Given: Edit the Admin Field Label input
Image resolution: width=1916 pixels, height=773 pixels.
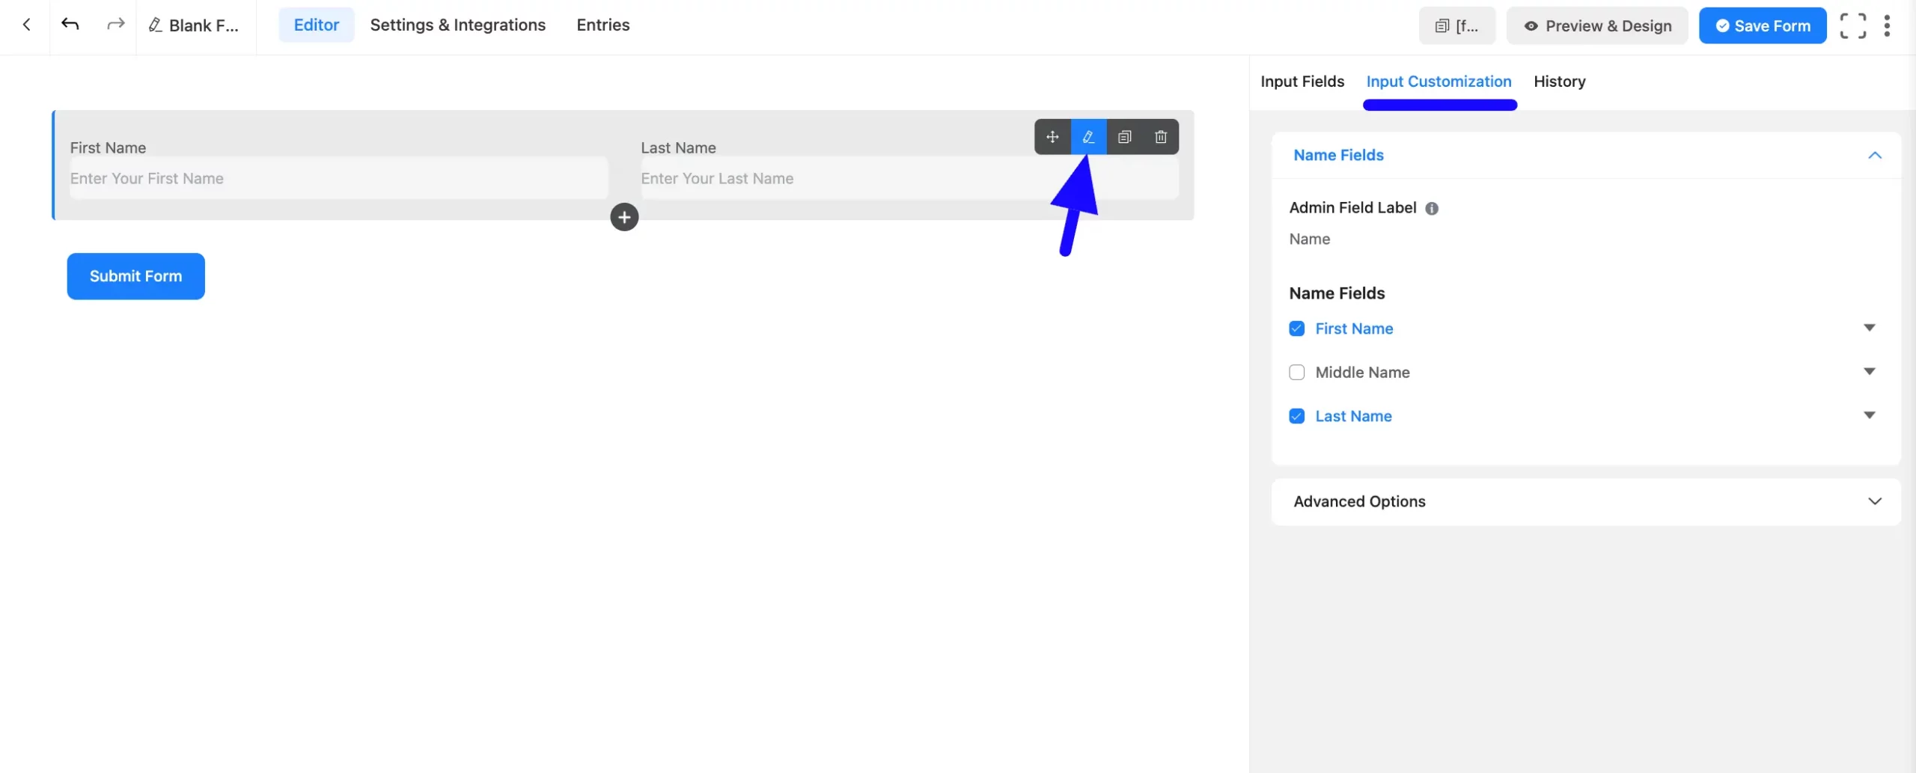Looking at the screenshot, I should pyautogui.click(x=1585, y=239).
